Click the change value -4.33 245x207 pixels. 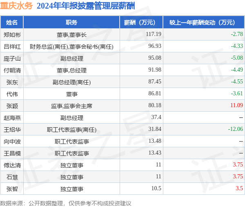pyautogui.click(x=237, y=46)
